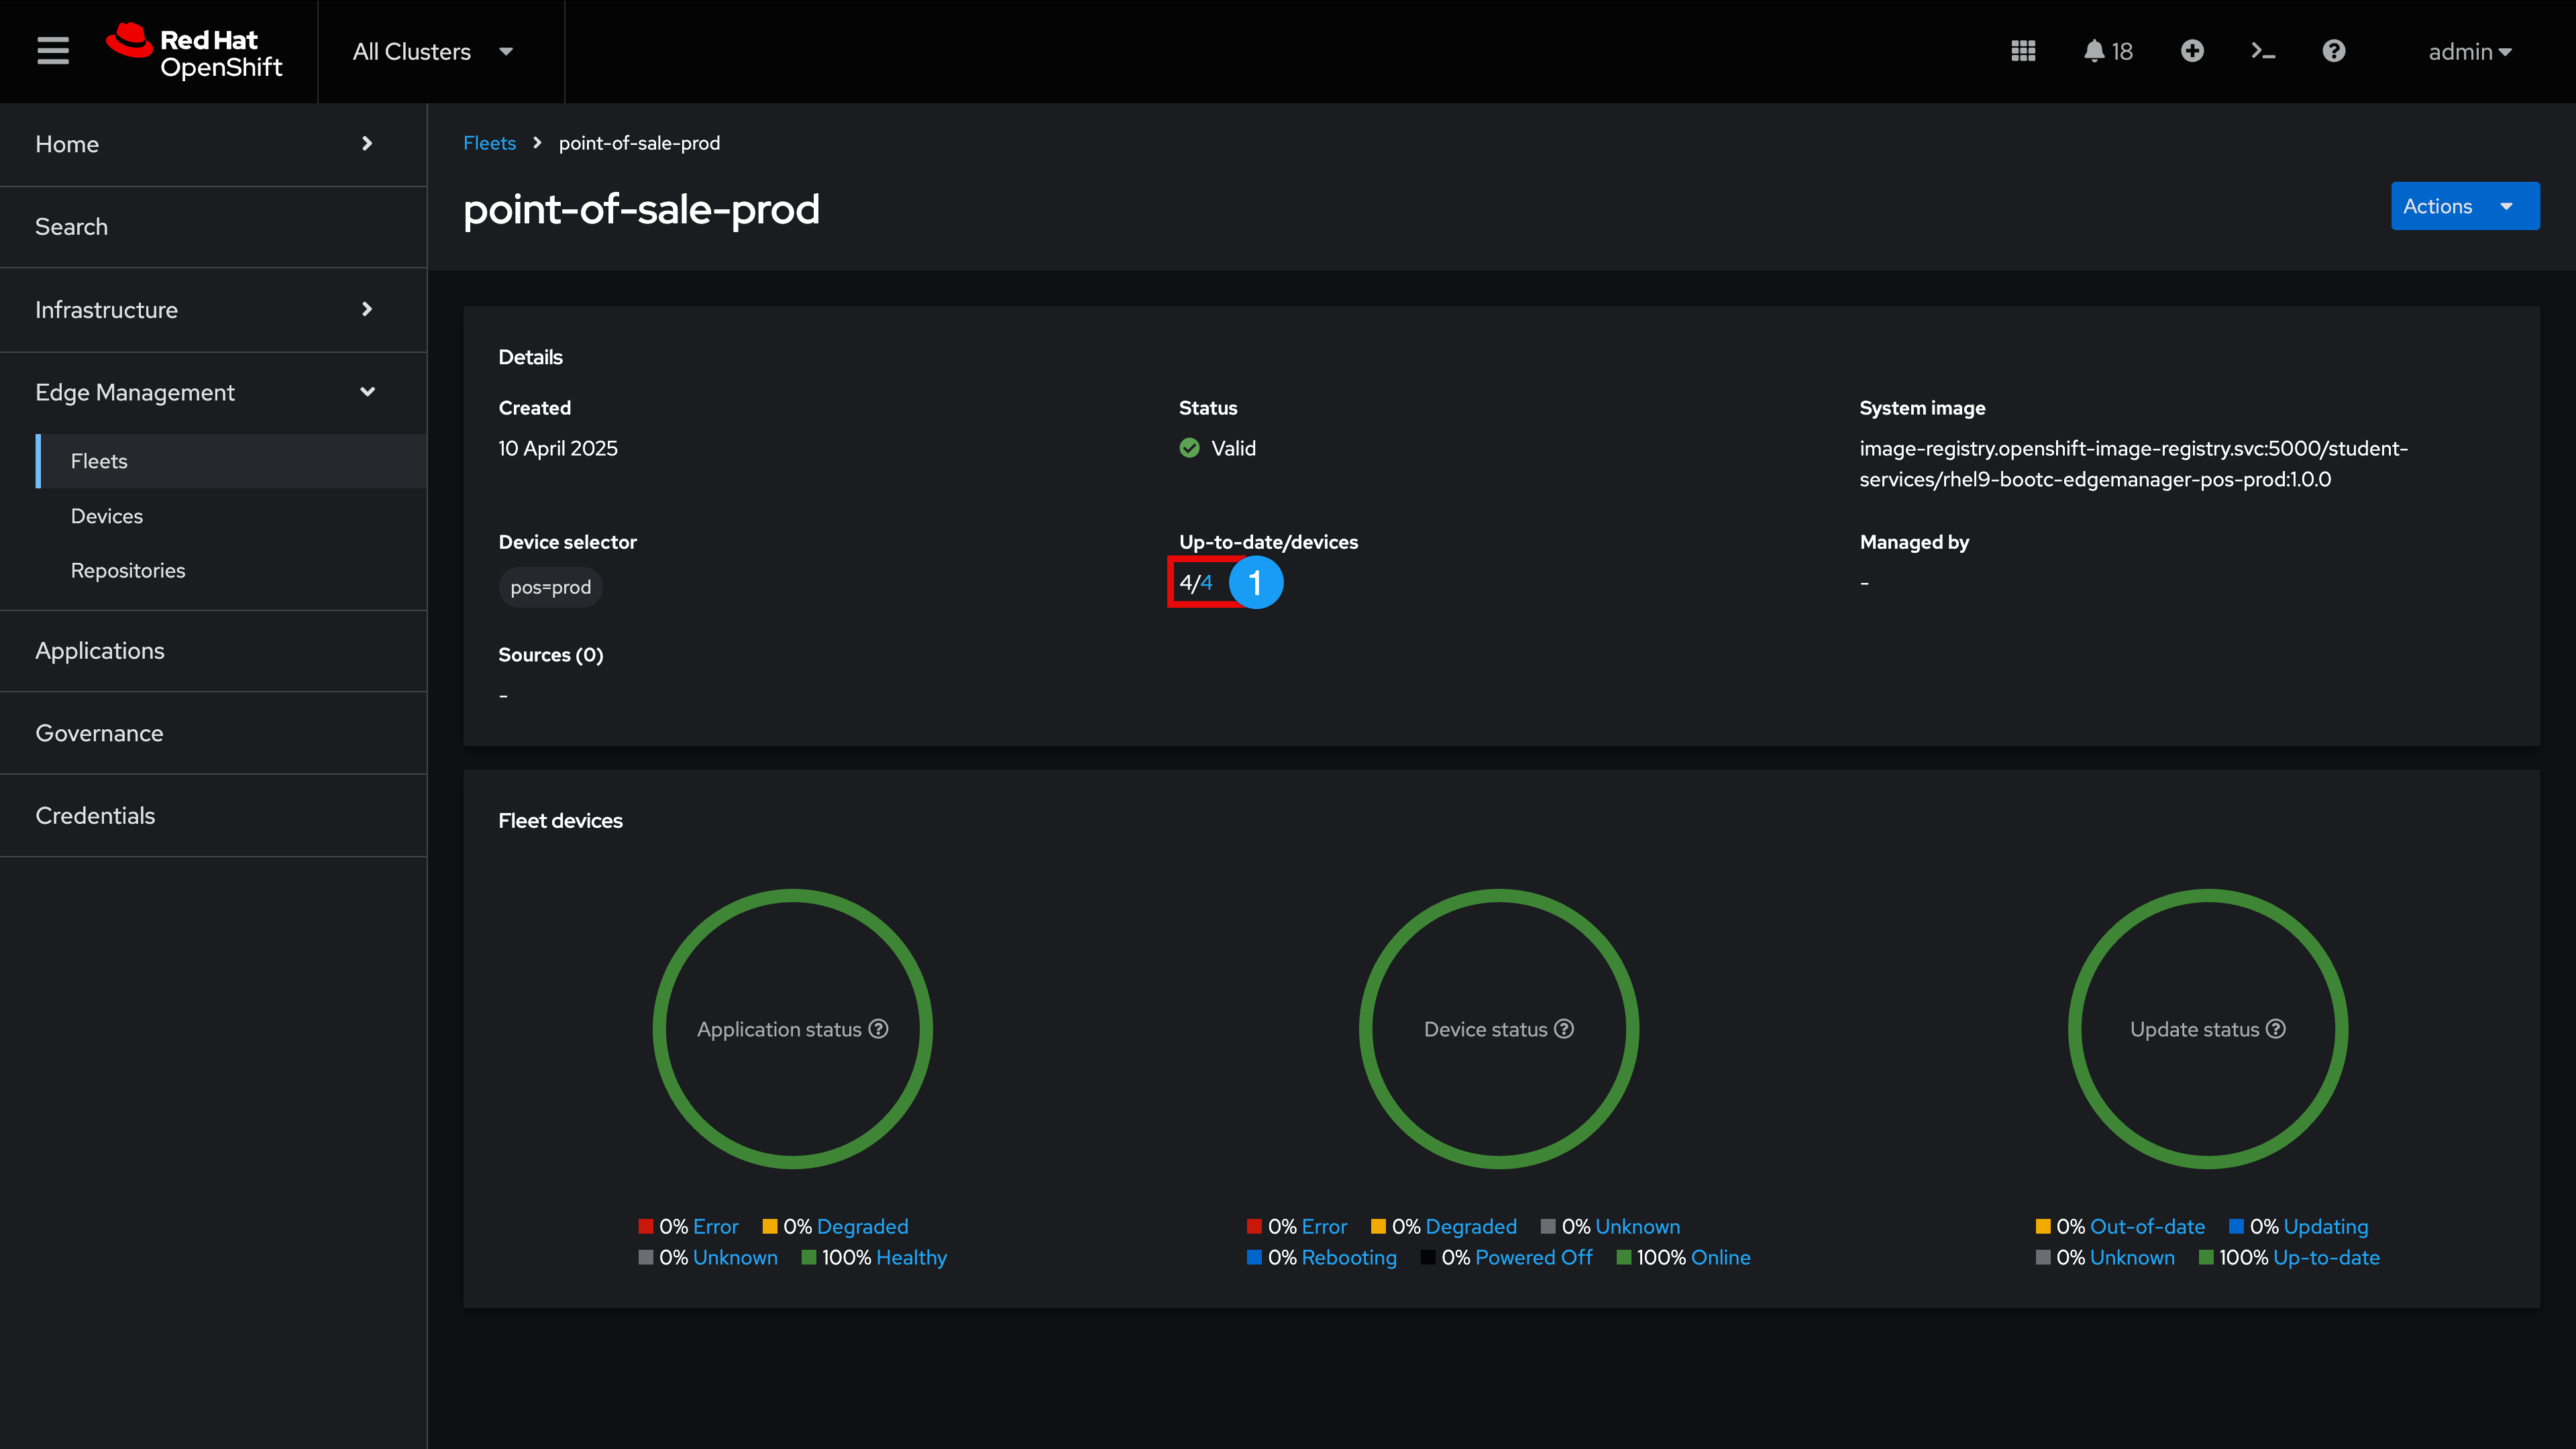The height and width of the screenshot is (1449, 2576).
Task: Expand the Infrastructure navigation section
Action: coord(213,310)
